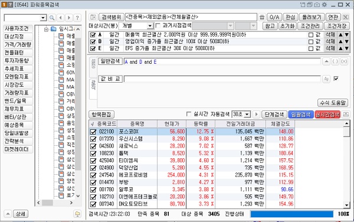354x222 pixels.
Task: Click the search magnifier icon
Action: point(52,18)
